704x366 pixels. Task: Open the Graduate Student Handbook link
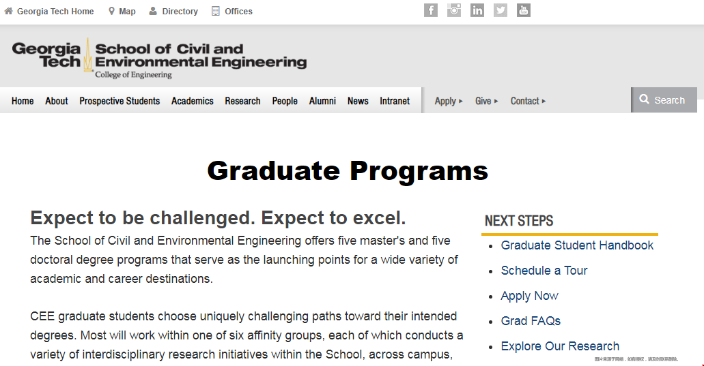577,245
